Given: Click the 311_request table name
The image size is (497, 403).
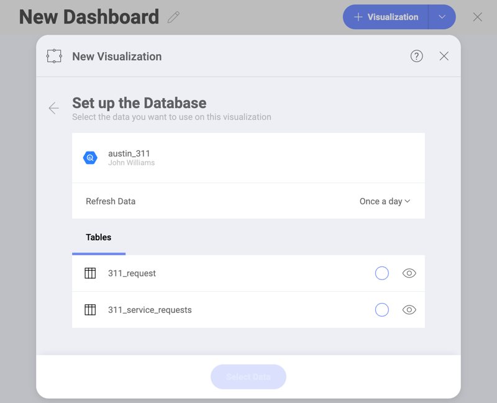Looking at the screenshot, I should (x=132, y=273).
